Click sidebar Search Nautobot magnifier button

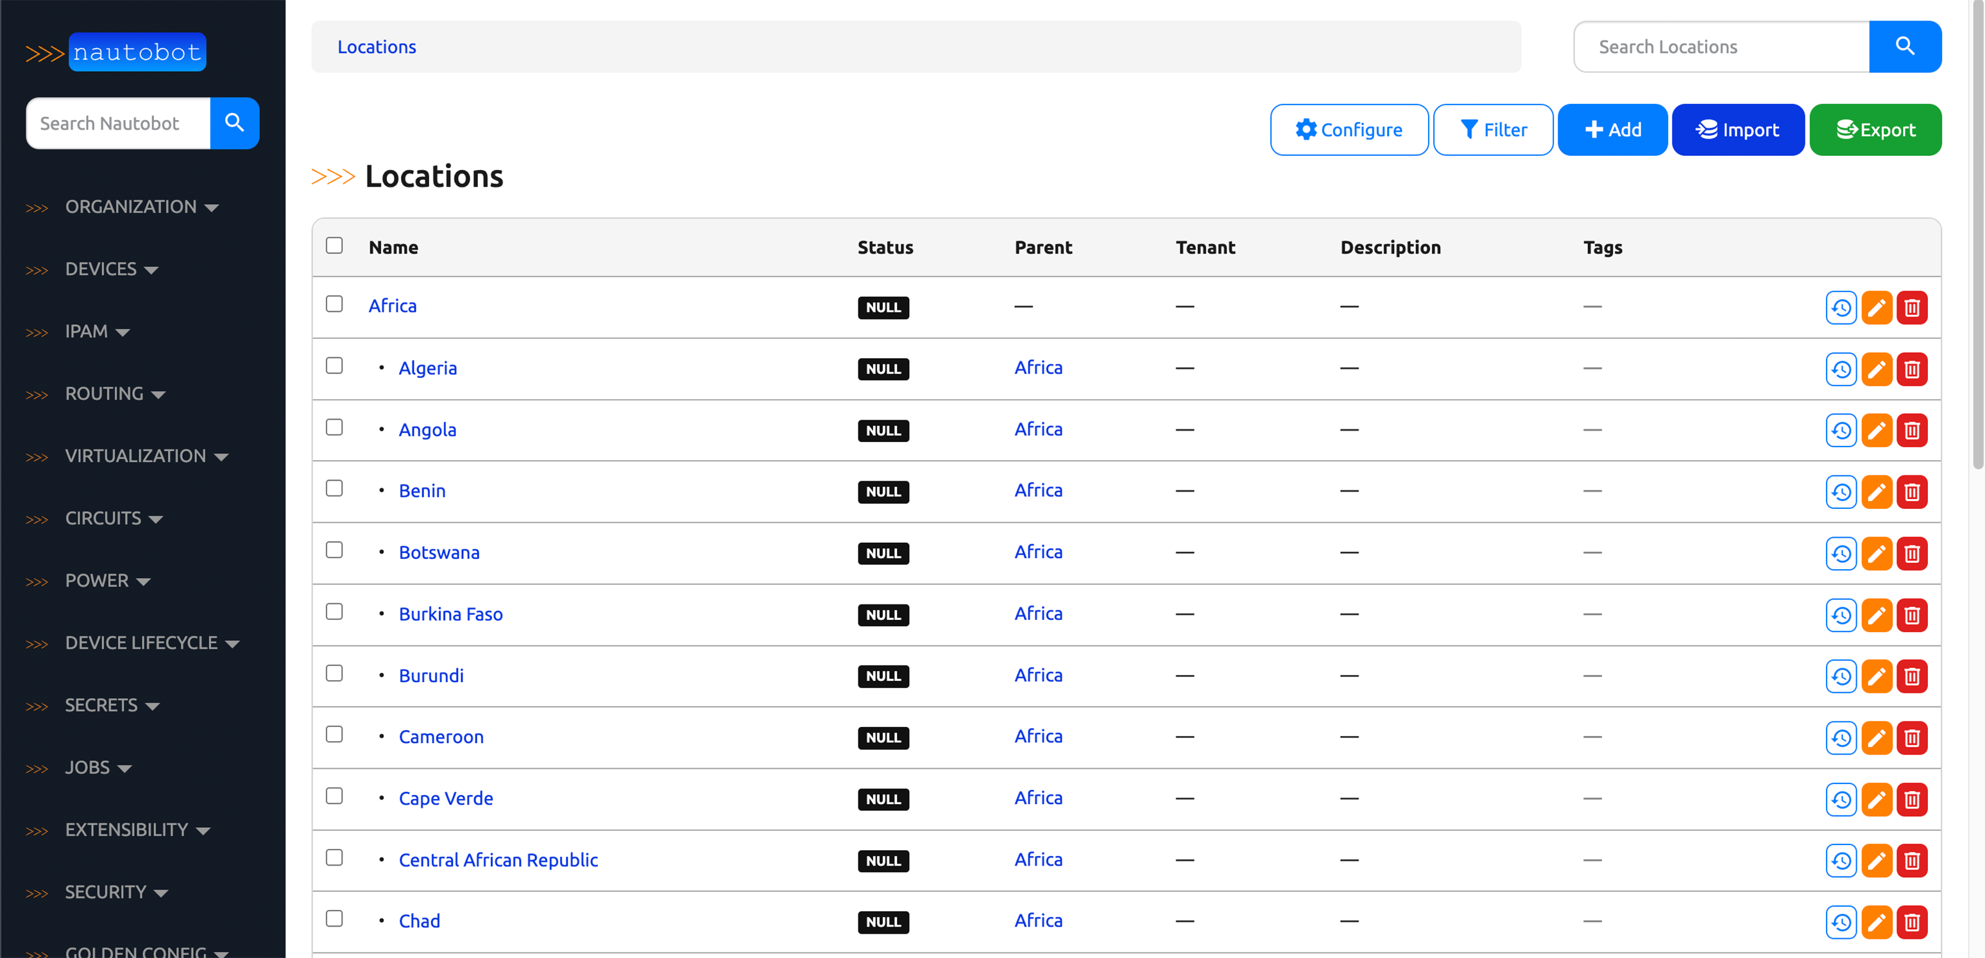(x=234, y=123)
